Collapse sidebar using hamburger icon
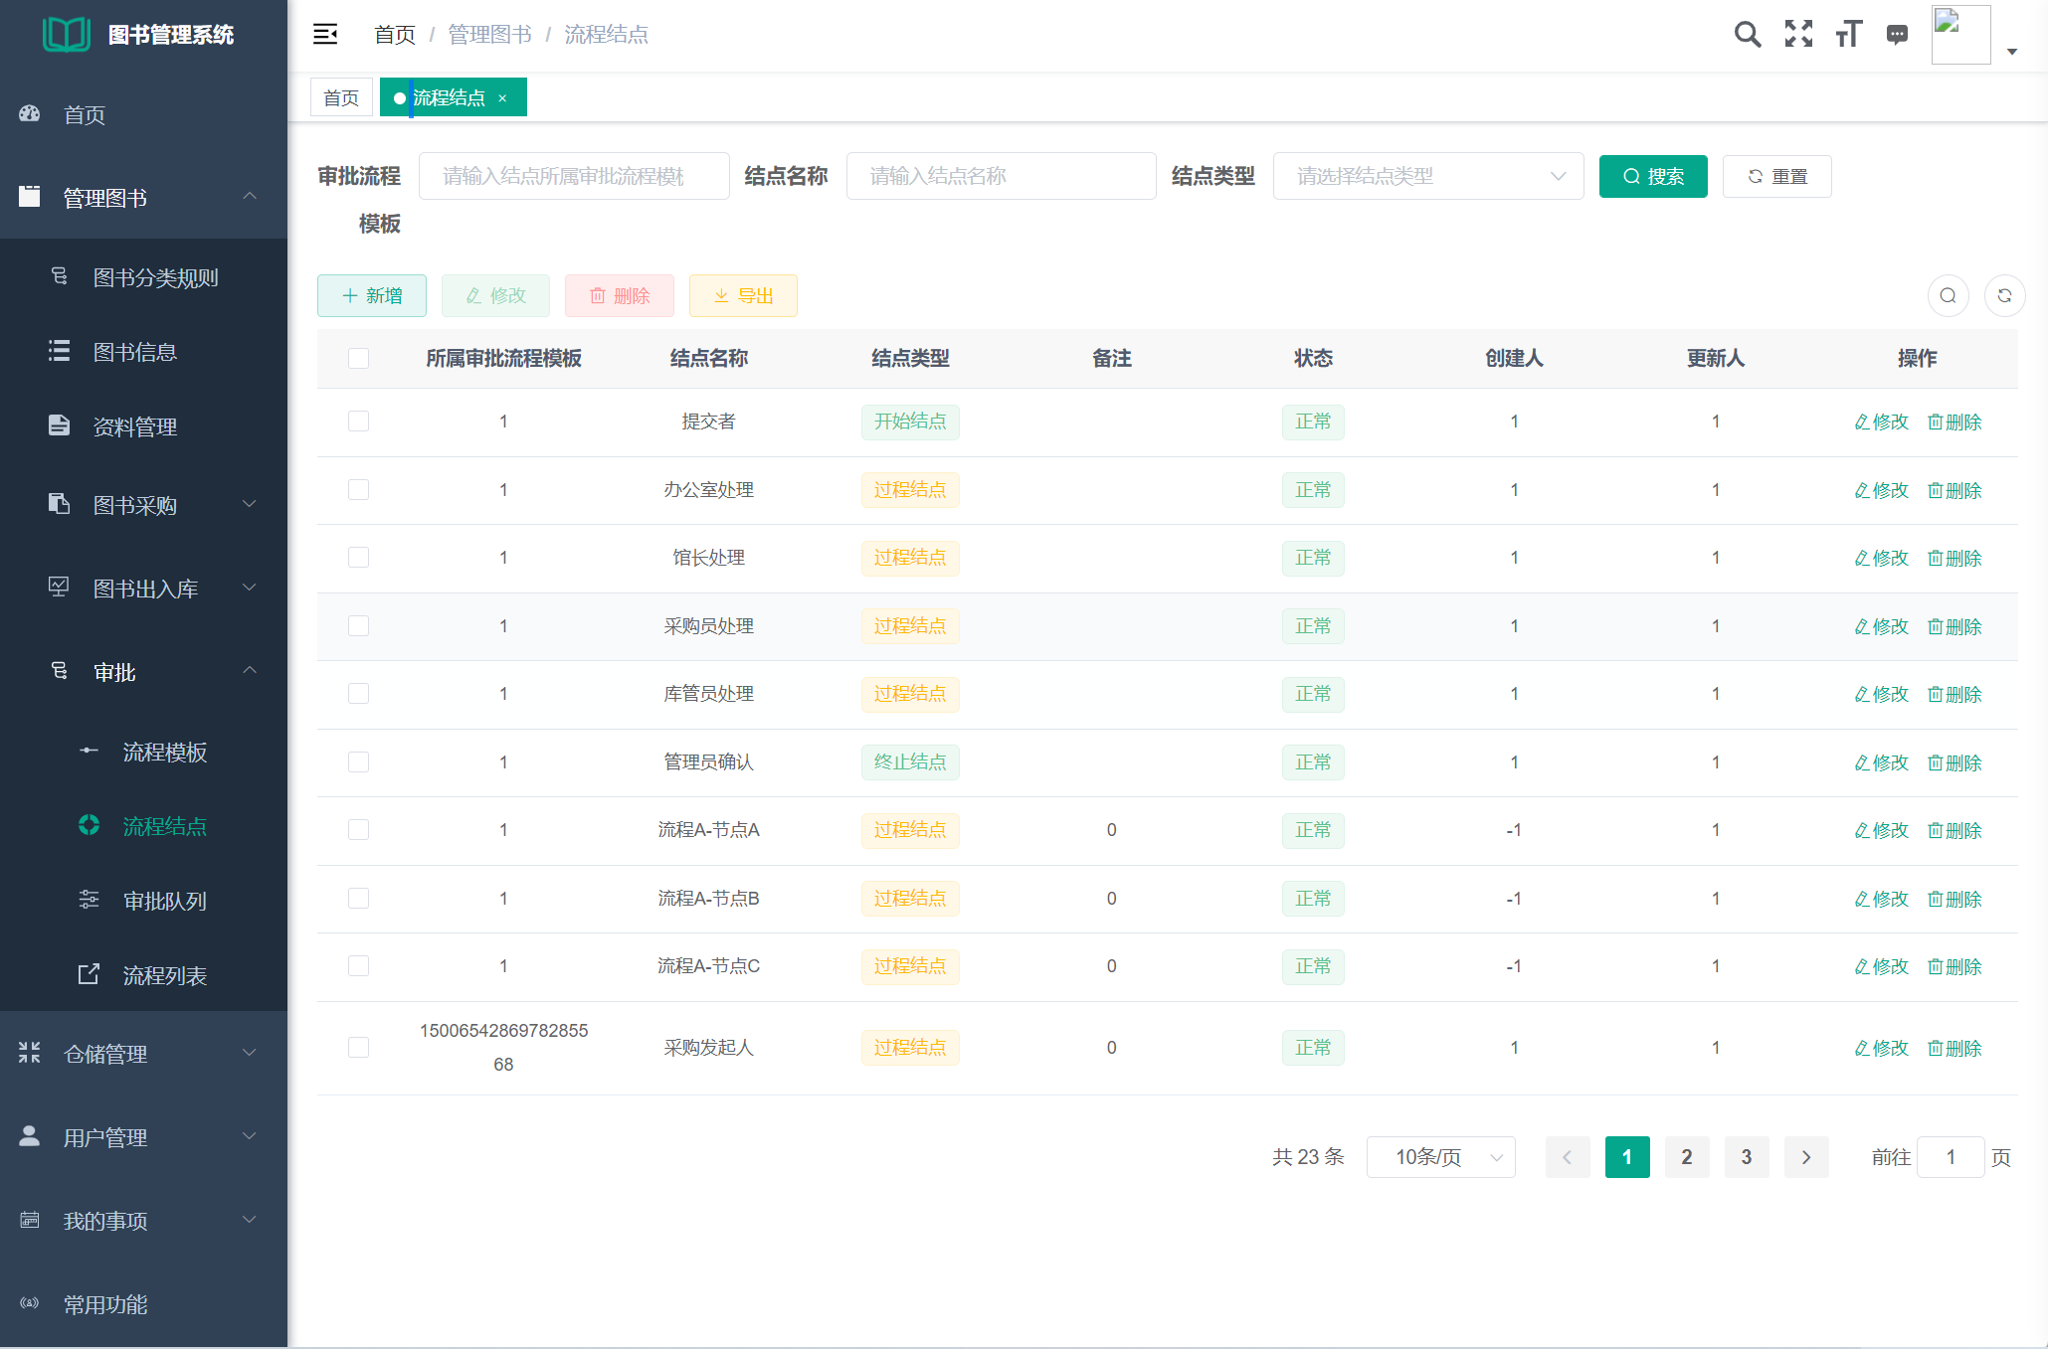 [x=325, y=35]
